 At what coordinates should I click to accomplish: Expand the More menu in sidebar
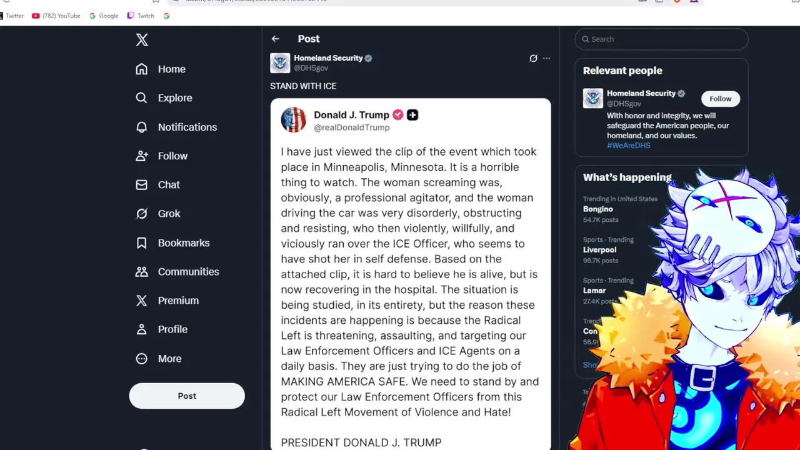159,359
